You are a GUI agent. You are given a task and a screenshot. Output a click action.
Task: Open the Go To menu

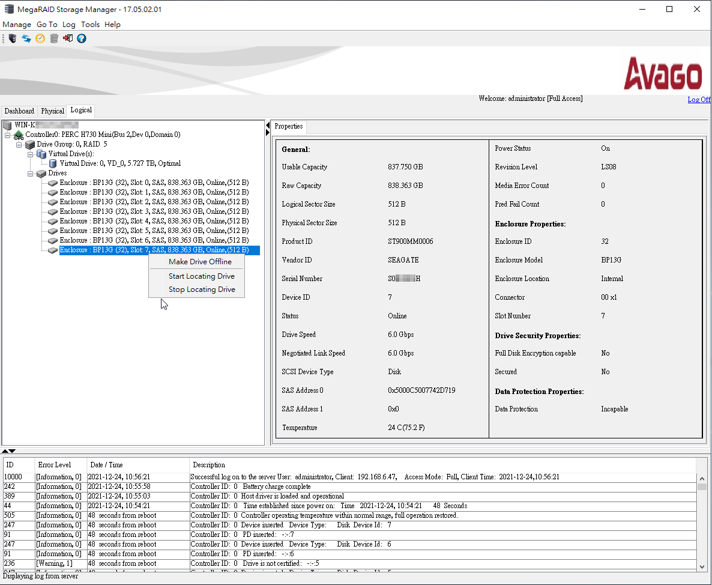coord(47,25)
